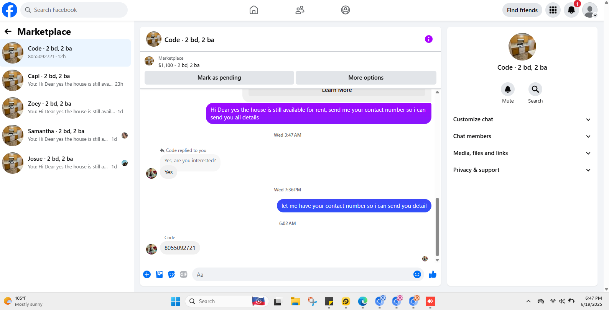
Task: Expand the Privacy & support section
Action: coord(522,170)
